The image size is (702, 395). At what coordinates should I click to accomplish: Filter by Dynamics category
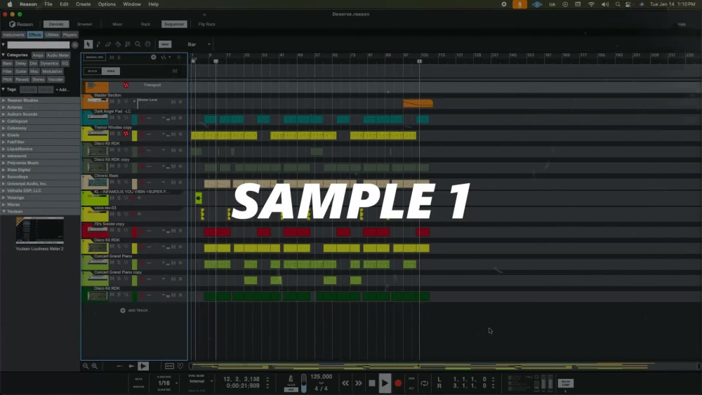pyautogui.click(x=49, y=64)
